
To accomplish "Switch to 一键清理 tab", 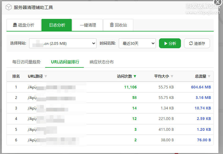I will point(88,25).
